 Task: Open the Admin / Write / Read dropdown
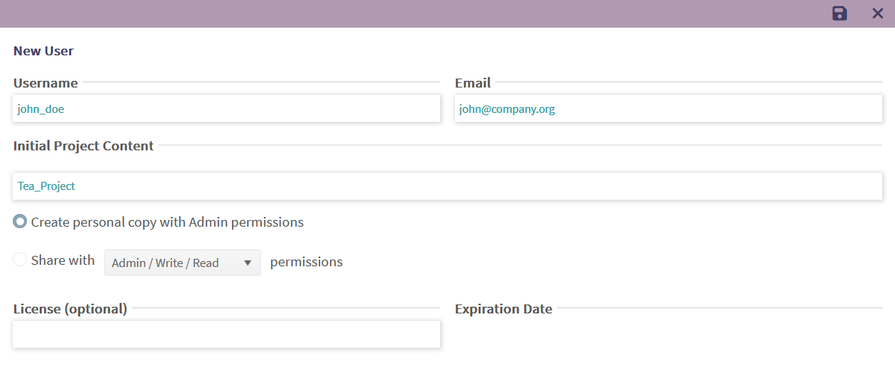click(182, 263)
